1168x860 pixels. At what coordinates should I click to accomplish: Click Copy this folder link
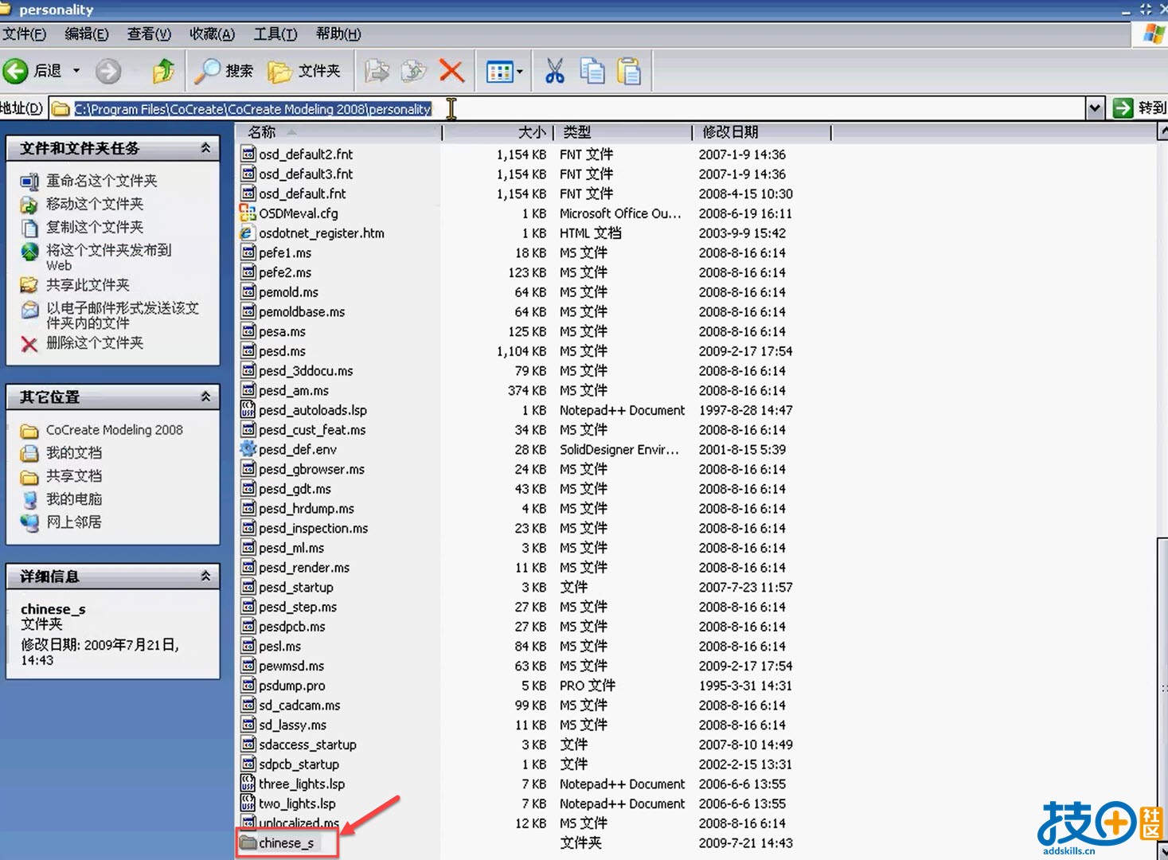click(x=95, y=227)
